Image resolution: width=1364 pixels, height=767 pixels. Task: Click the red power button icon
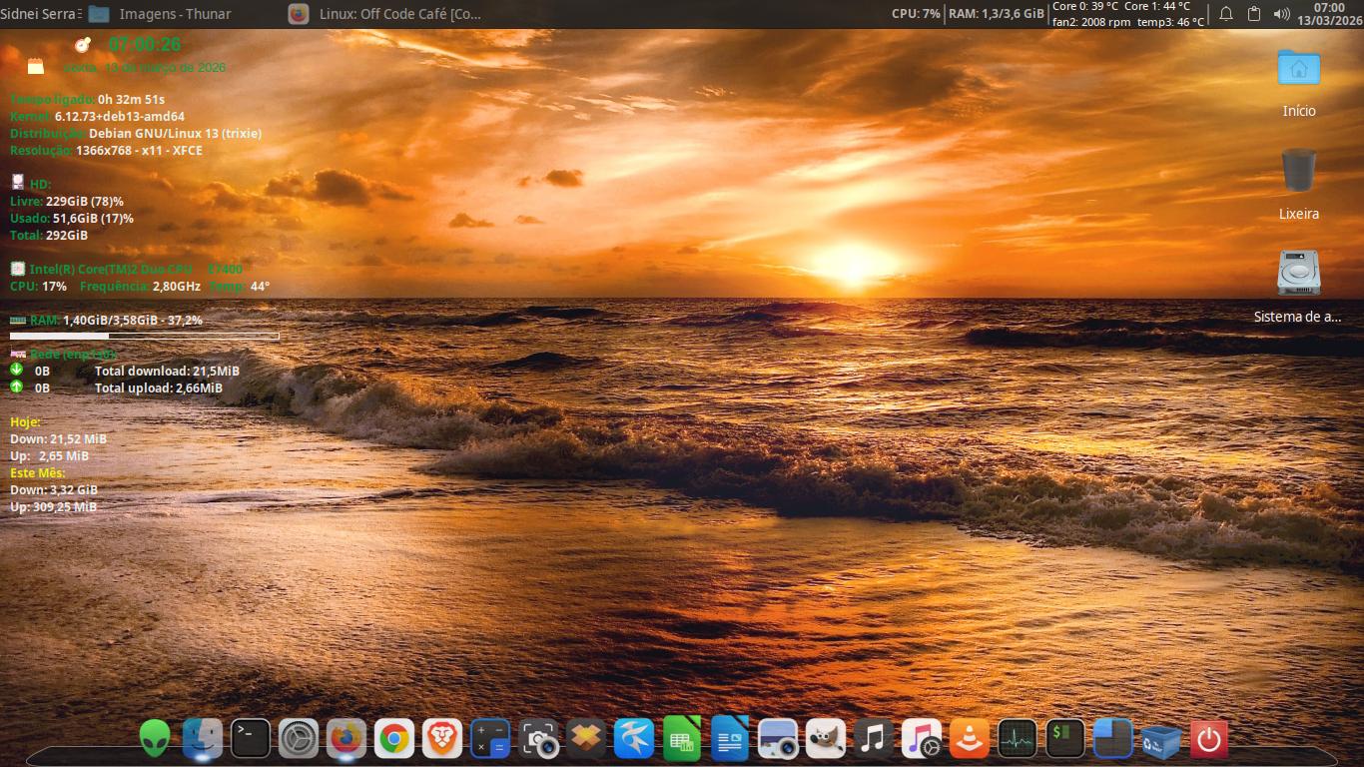click(x=1209, y=739)
